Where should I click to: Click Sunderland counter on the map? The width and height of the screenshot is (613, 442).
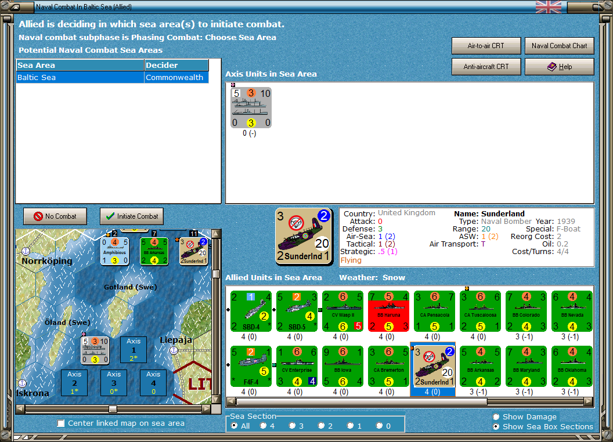click(193, 251)
